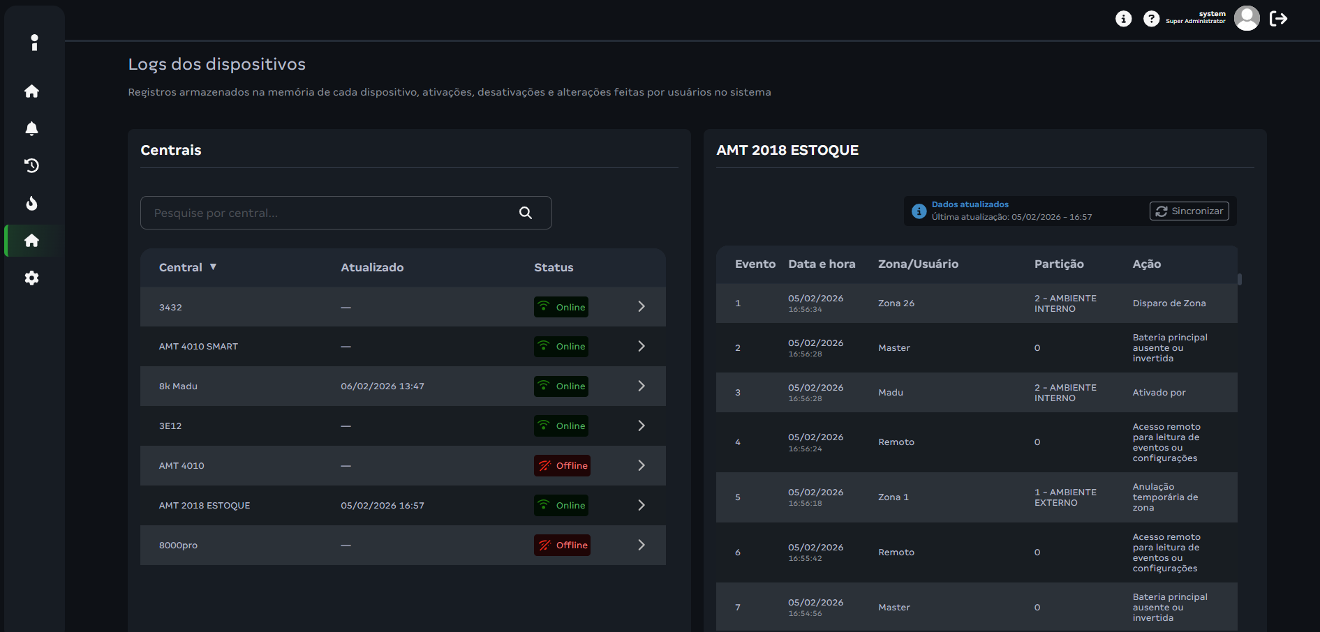Viewport: 1320px width, 632px height.
Task: Click the logout icon at top right
Action: [1278, 19]
